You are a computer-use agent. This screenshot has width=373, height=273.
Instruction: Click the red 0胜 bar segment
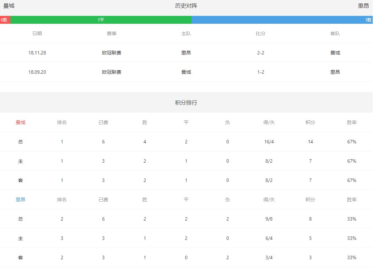coord(5,20)
